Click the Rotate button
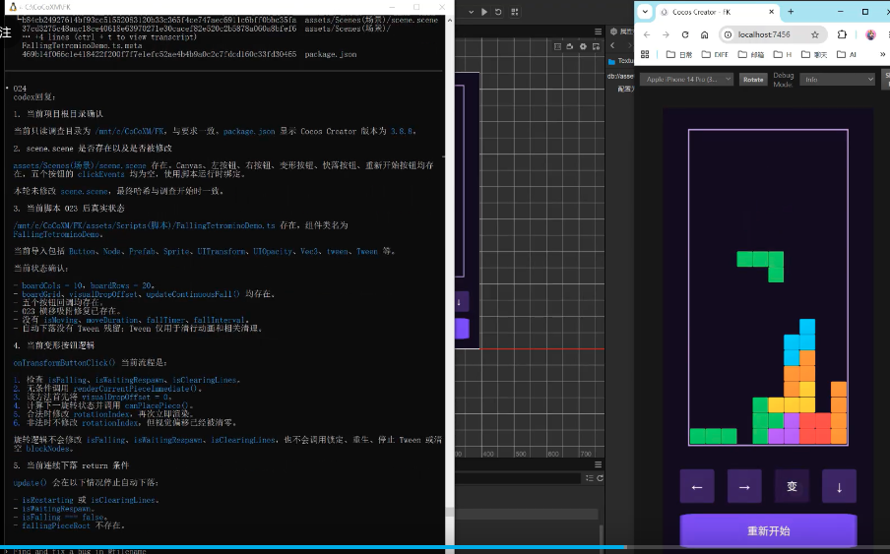This screenshot has height=554, width=890. pos(753,80)
